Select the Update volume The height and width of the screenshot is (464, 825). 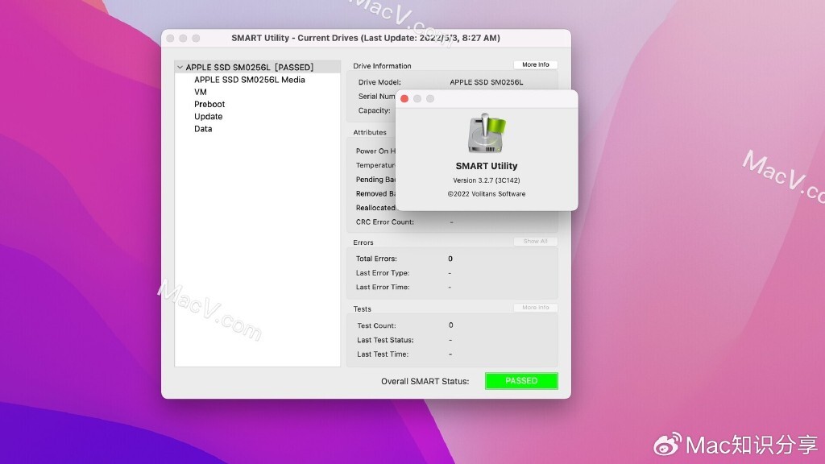209,116
